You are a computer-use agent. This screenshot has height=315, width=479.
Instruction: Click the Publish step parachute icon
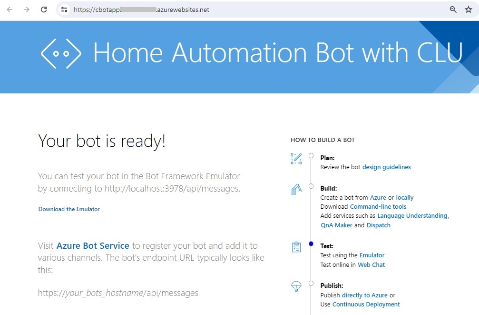click(x=296, y=286)
